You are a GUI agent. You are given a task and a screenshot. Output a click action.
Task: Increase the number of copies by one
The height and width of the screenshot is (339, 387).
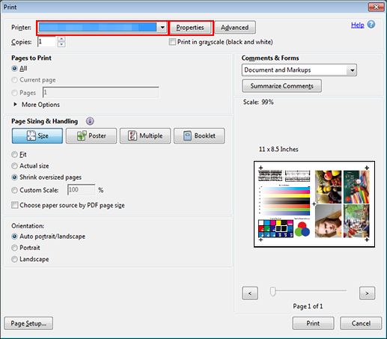click(61, 39)
